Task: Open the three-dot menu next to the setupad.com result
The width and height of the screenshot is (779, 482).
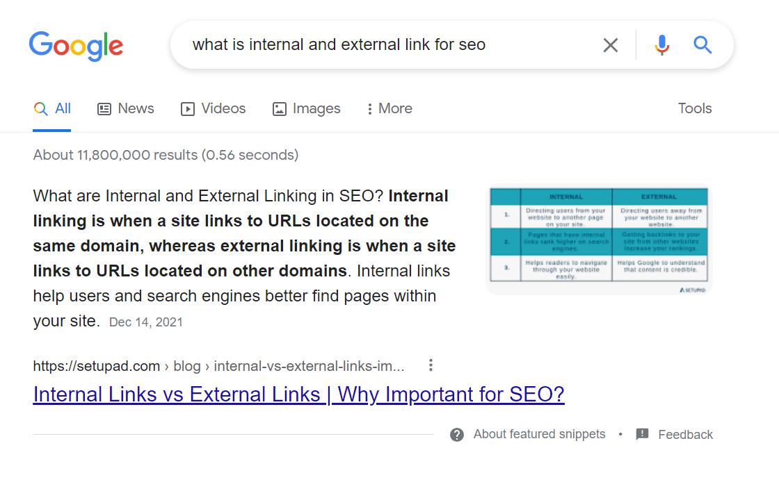Action: click(x=431, y=365)
